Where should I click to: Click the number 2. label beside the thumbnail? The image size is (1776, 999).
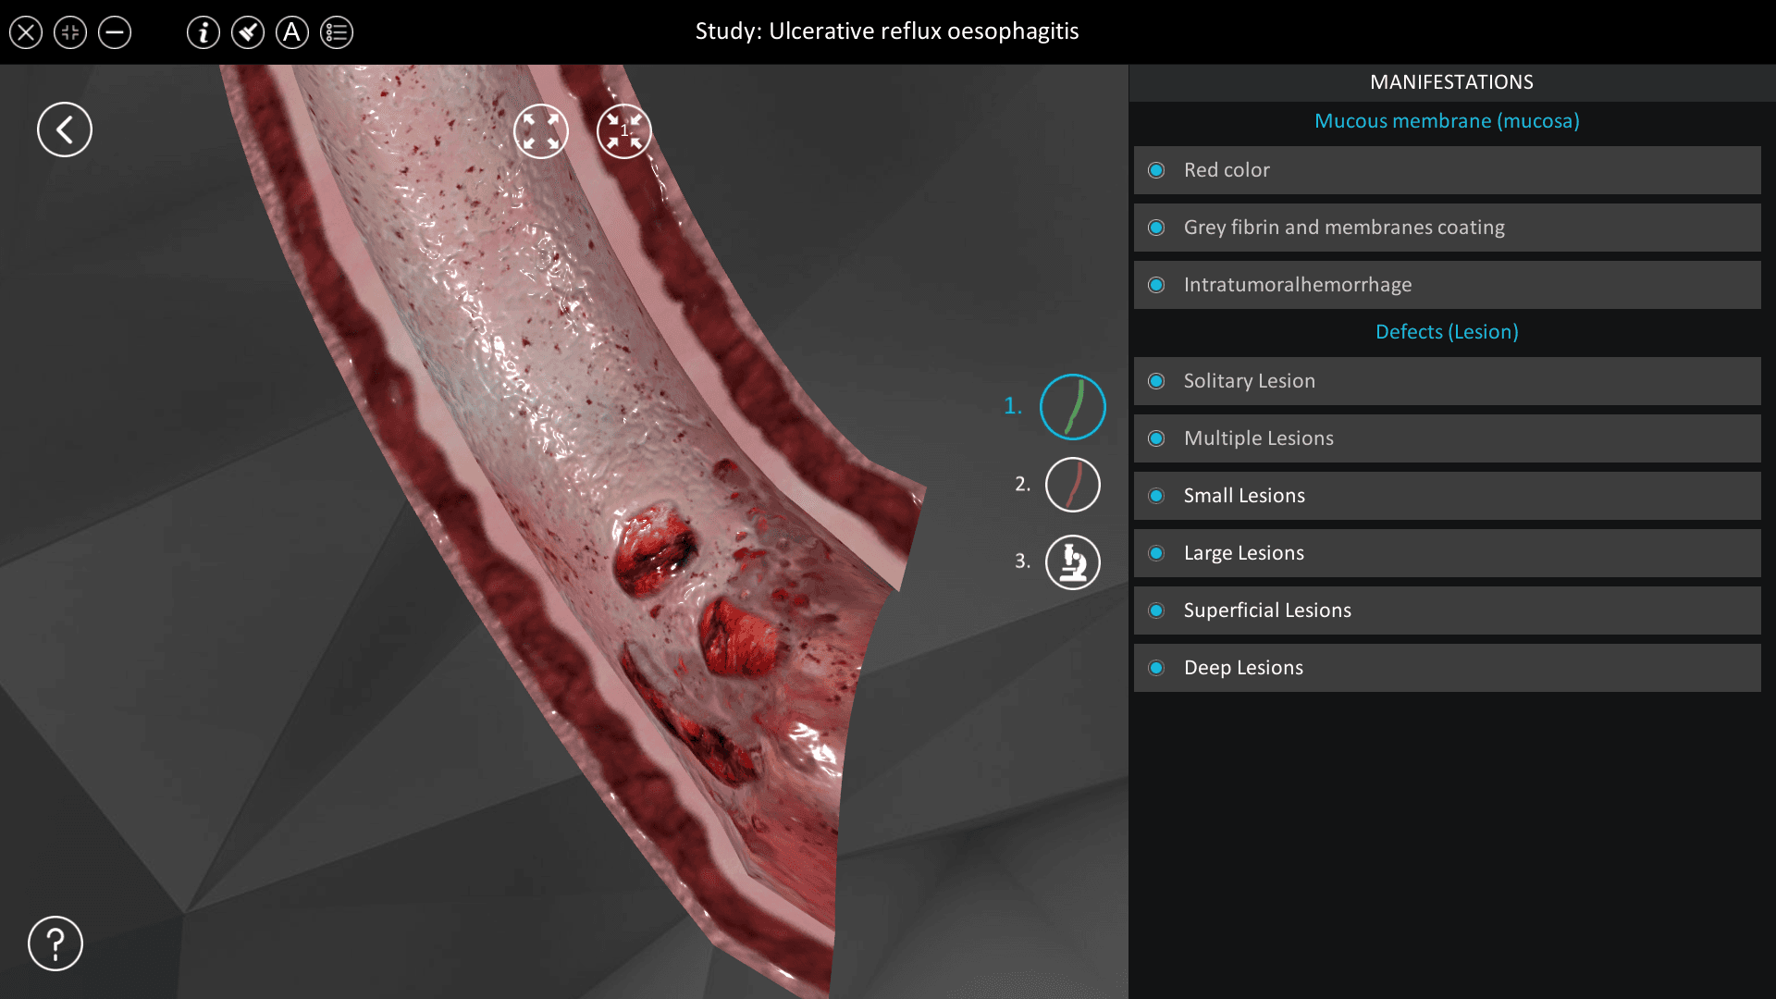[x=1022, y=484]
